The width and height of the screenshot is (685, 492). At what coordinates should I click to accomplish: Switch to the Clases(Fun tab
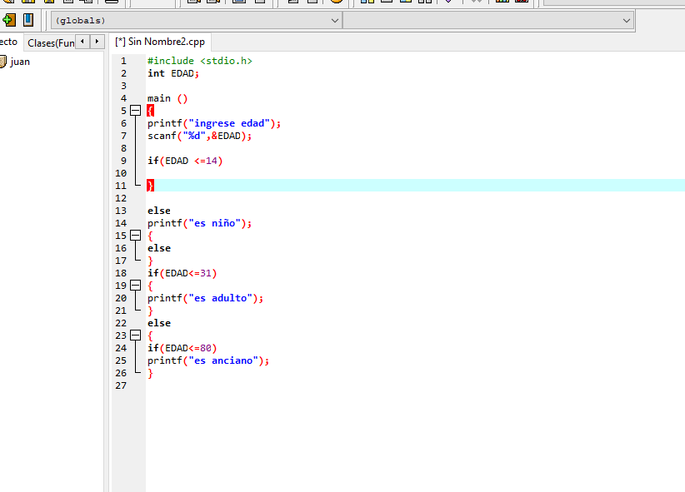tap(51, 42)
